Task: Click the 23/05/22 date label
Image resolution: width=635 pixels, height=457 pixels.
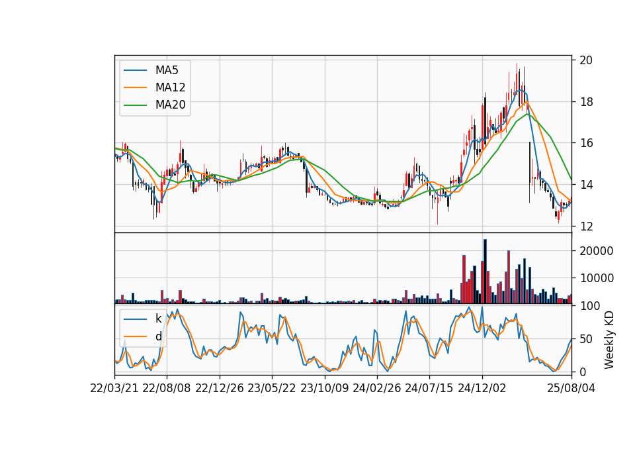Action: 272,388
